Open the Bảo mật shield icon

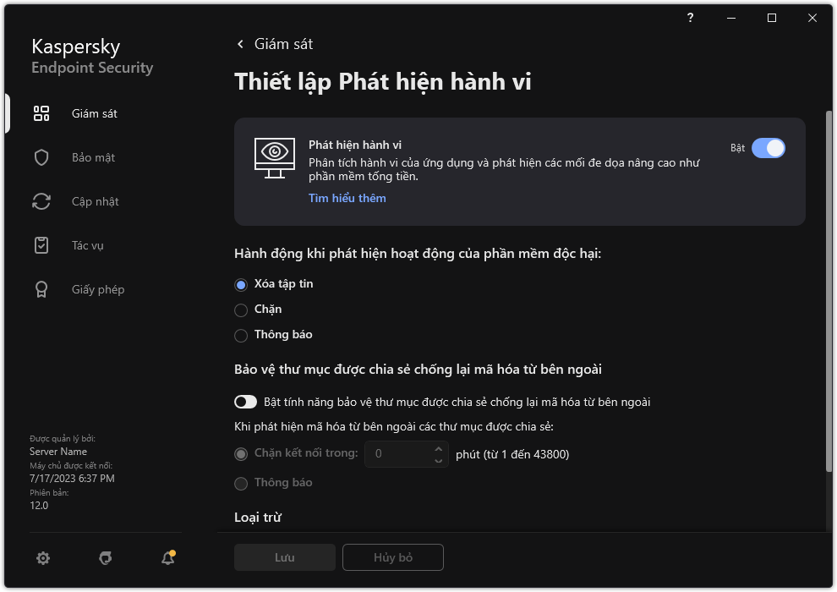click(x=41, y=157)
